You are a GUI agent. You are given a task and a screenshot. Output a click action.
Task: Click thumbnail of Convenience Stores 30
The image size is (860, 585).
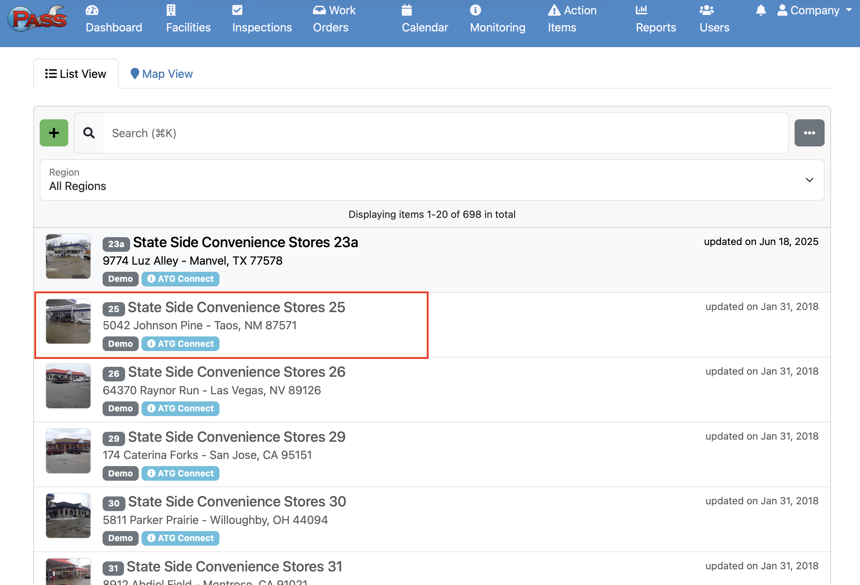[68, 515]
